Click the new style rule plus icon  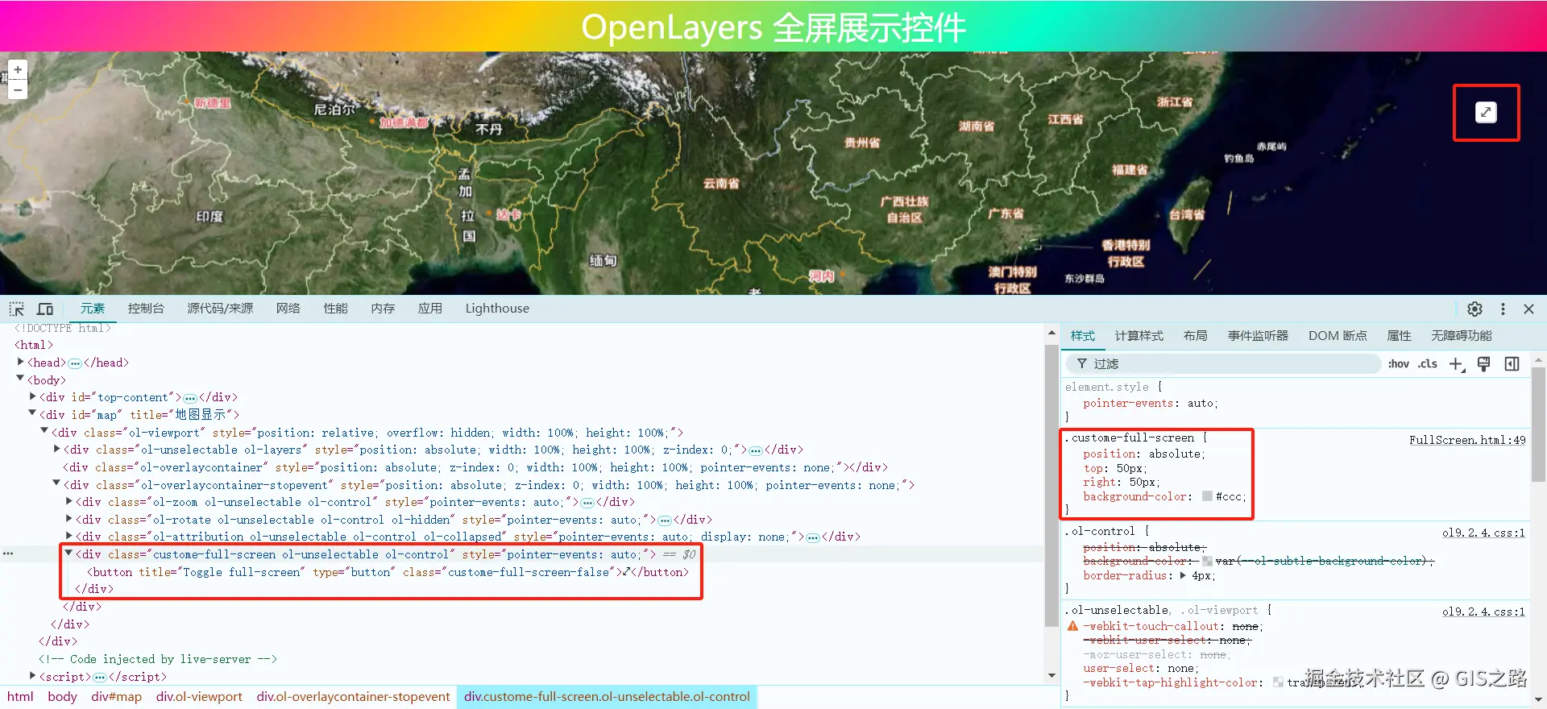[x=1457, y=364]
